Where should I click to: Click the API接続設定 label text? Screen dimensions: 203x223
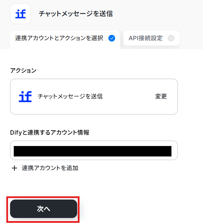pos(146,38)
